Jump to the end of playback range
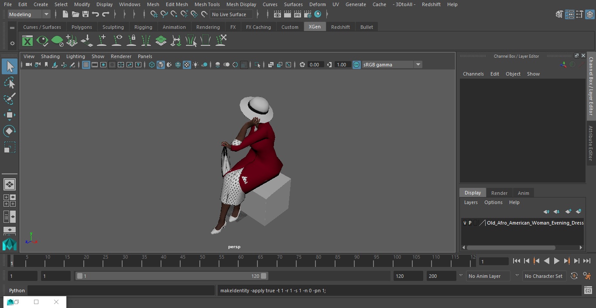 tap(587, 261)
